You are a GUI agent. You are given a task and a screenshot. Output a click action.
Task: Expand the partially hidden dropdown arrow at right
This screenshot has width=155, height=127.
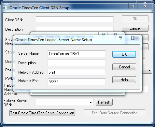149,70
